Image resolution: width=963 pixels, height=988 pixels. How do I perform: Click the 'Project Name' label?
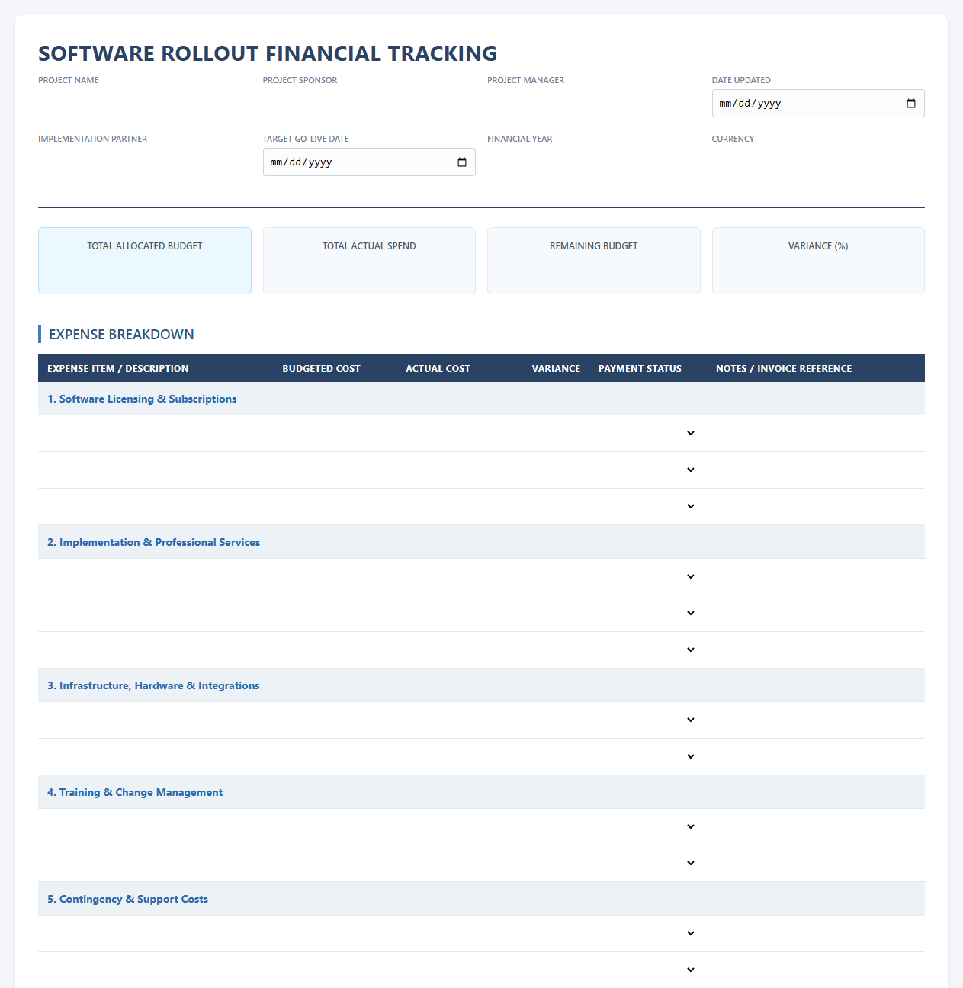(69, 80)
